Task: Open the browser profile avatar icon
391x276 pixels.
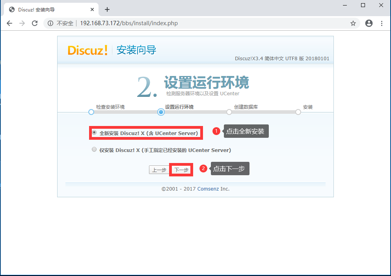Action: [x=369, y=23]
